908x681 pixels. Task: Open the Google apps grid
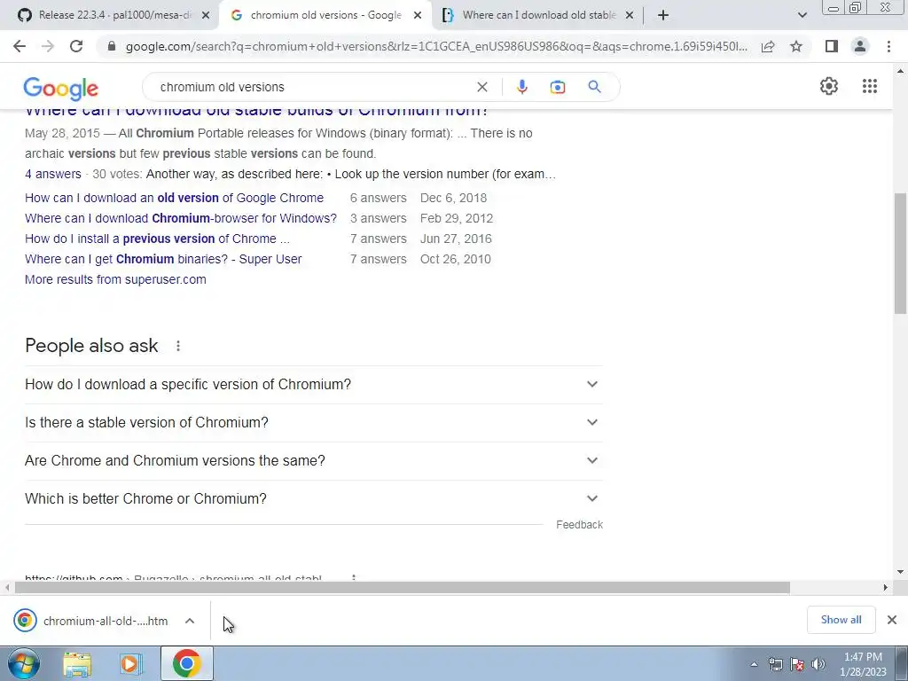[869, 86]
